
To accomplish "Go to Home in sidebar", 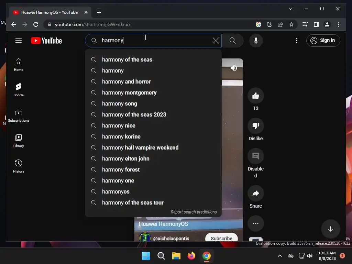I will [19, 65].
